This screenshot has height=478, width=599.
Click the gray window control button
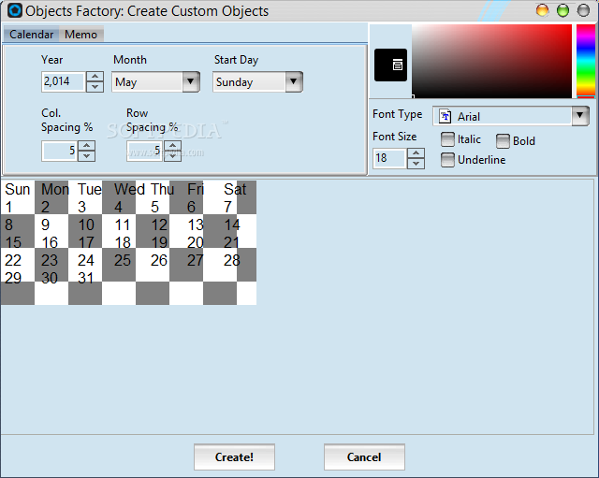click(583, 10)
